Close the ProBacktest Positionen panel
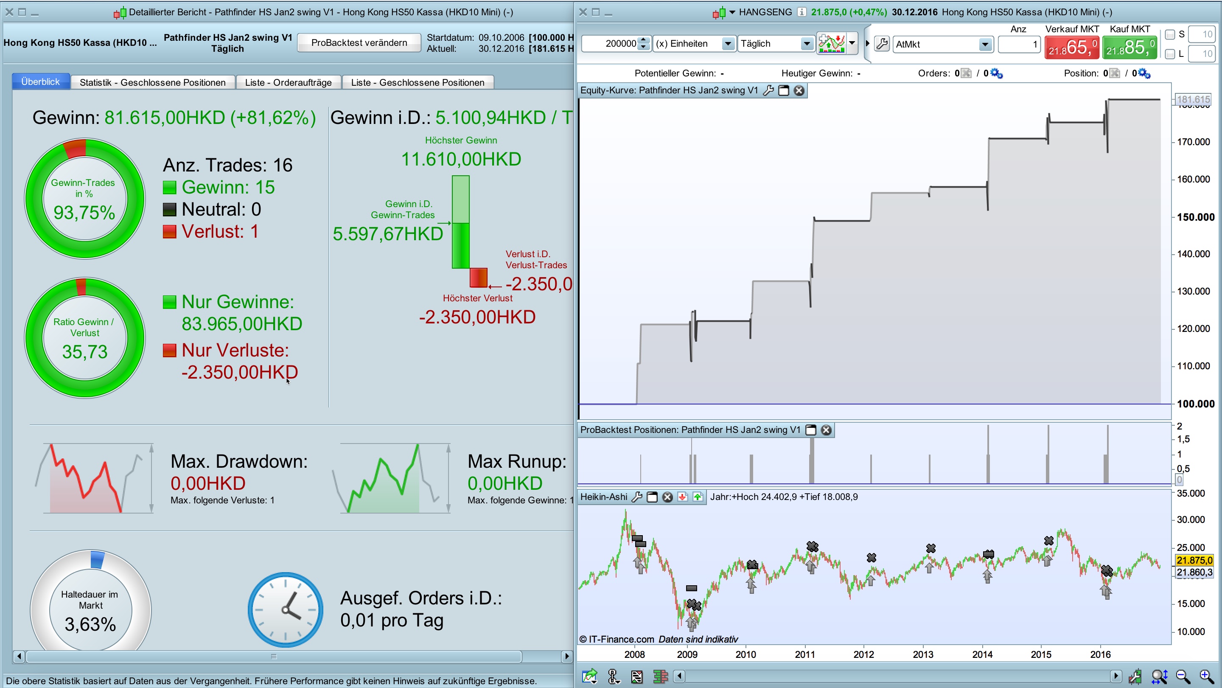1222x688 pixels. (827, 430)
